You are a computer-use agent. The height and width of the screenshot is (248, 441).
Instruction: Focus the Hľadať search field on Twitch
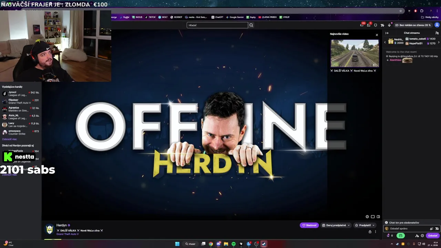(x=217, y=25)
